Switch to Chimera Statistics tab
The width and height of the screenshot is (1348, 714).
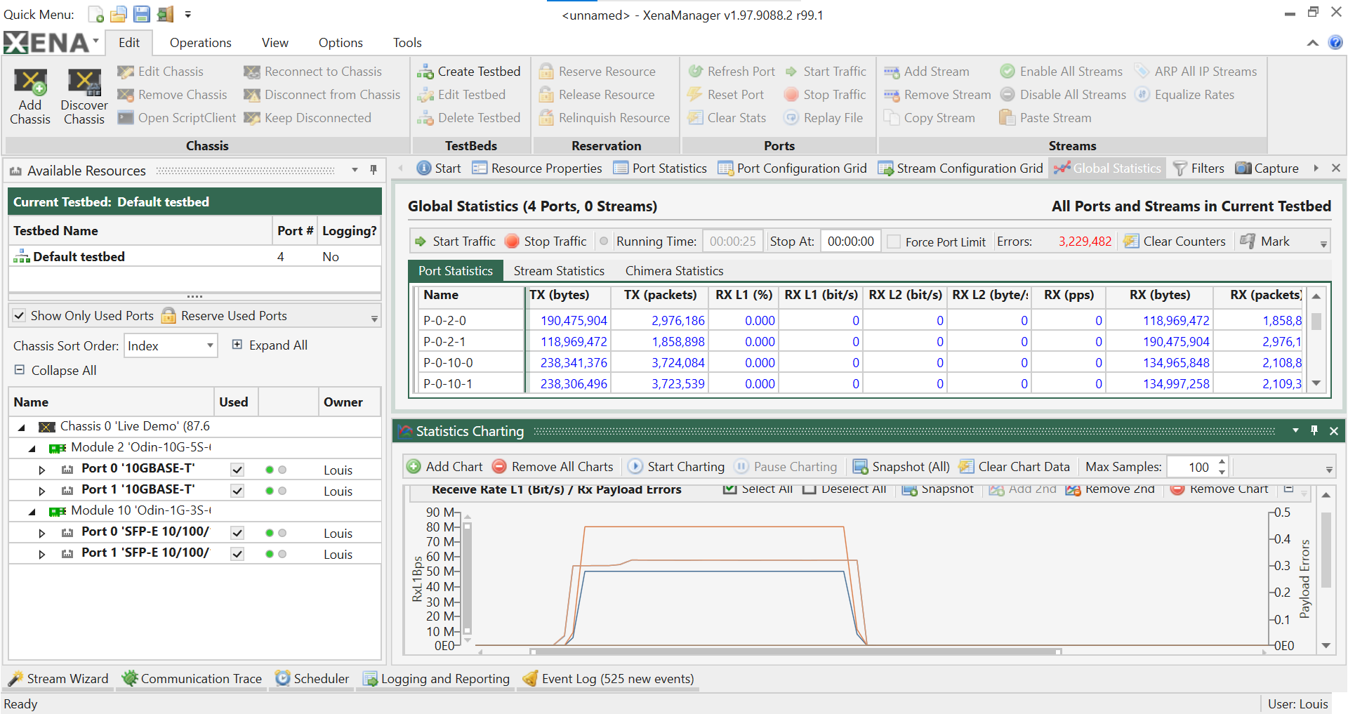click(x=674, y=271)
